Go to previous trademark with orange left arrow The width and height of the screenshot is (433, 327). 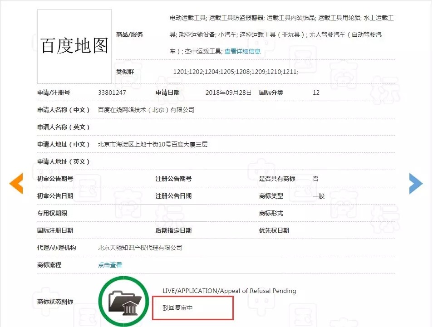coord(16,184)
